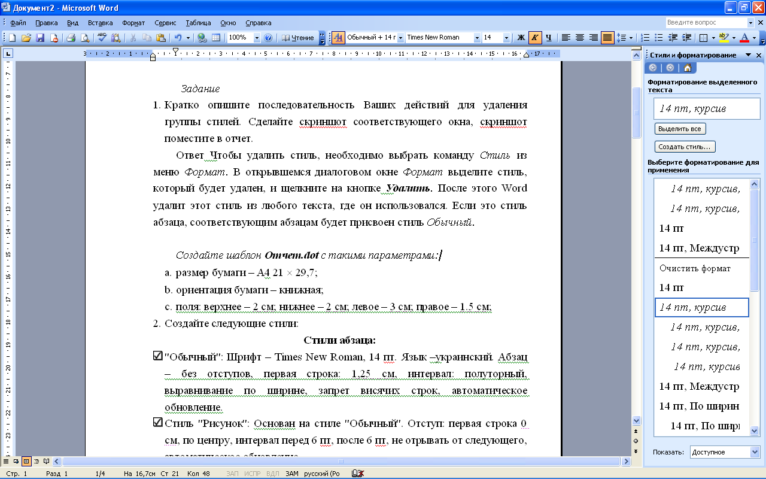
Task: Toggle the bulleted list
Action: (x=659, y=38)
